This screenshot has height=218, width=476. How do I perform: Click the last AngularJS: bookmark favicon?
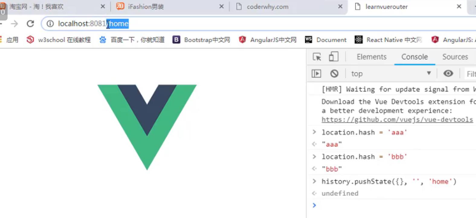coord(435,39)
